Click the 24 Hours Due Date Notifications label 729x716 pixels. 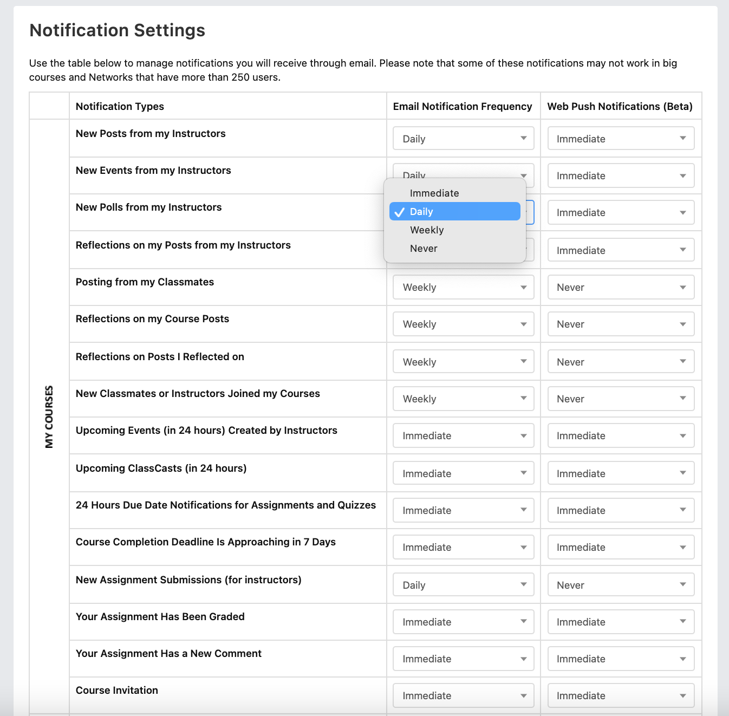click(226, 505)
